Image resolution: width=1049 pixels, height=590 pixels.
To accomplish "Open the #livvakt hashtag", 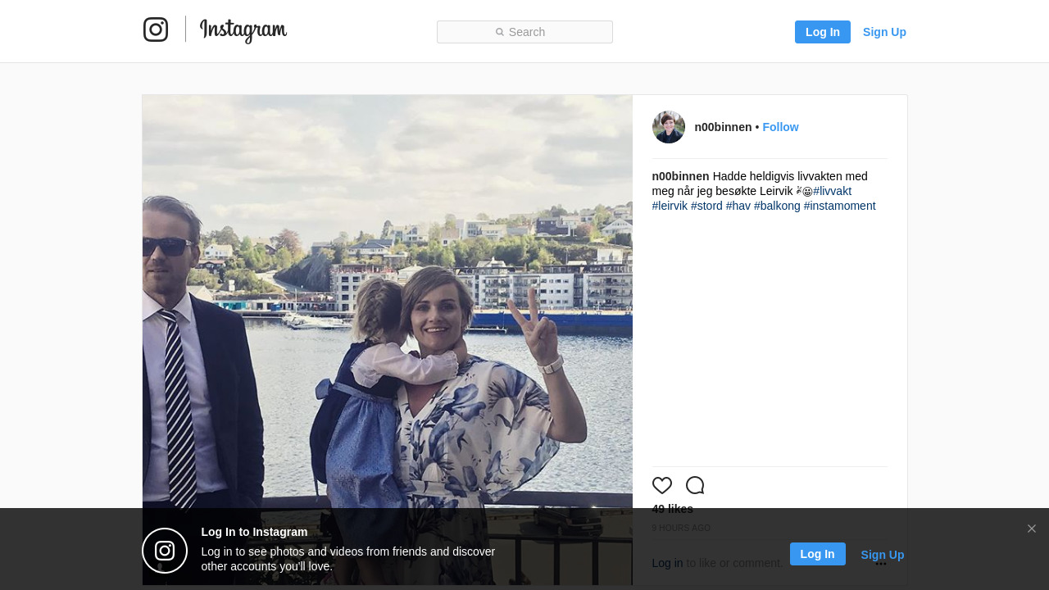I will click(833, 191).
